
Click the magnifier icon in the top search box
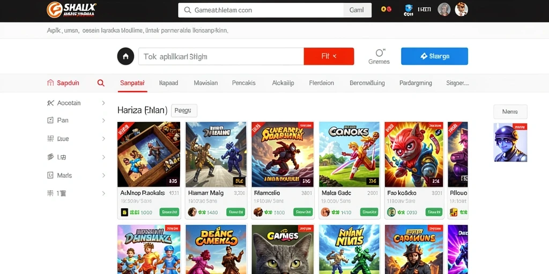(187, 10)
